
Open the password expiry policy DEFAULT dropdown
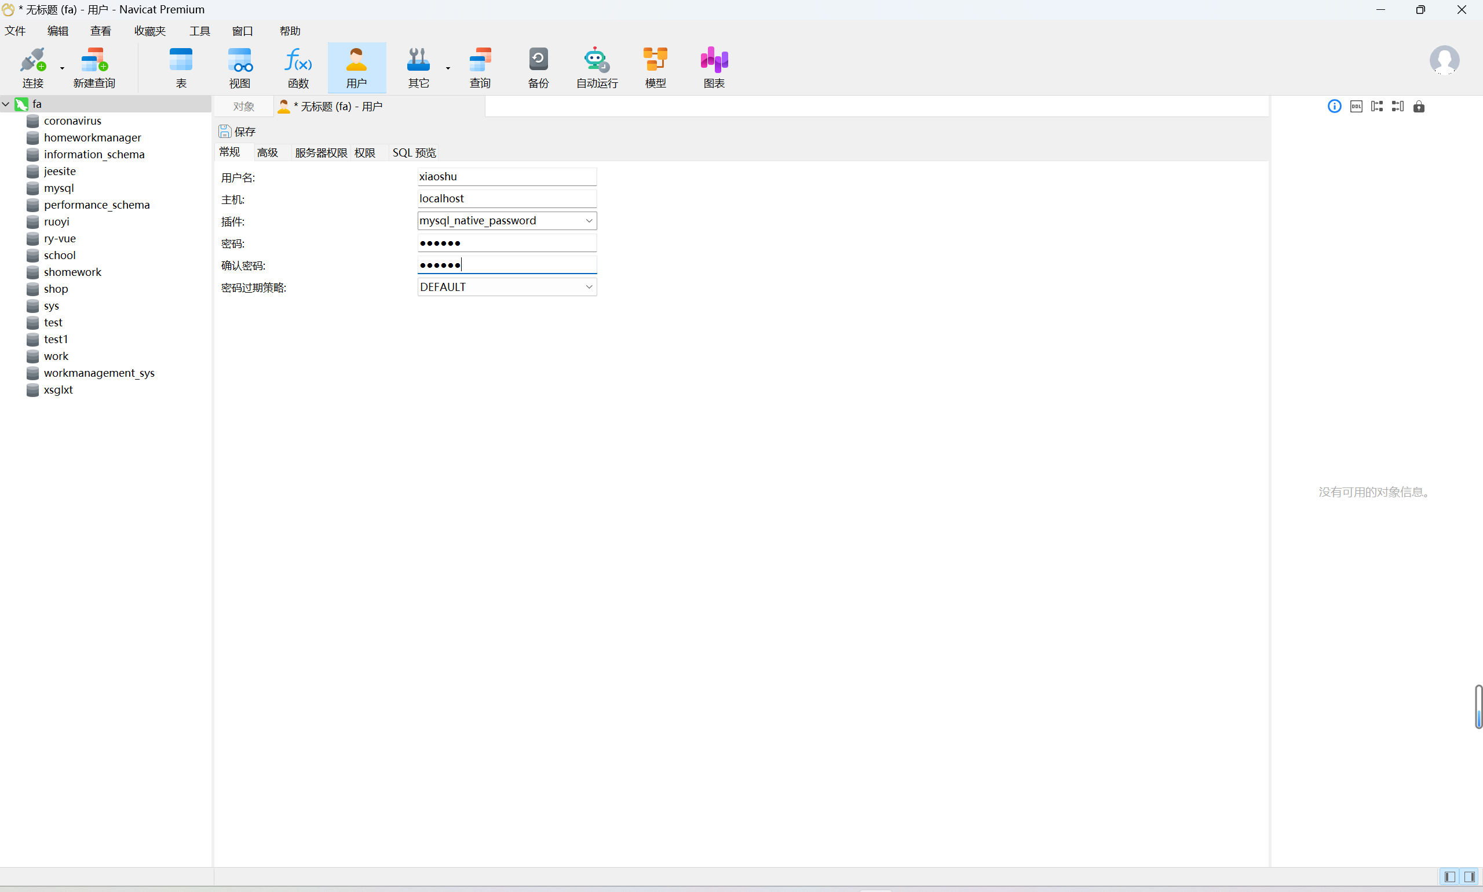[589, 287]
